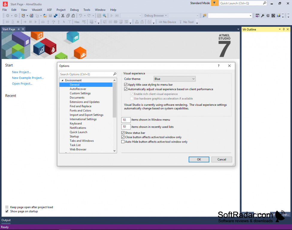Click the New Example Project... link
Screen dimensions: 292x230
coord(28,78)
